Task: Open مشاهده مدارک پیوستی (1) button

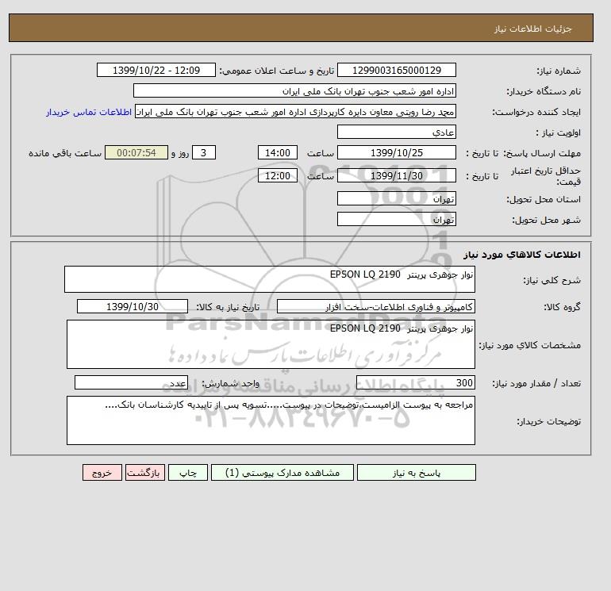Action: (282, 473)
